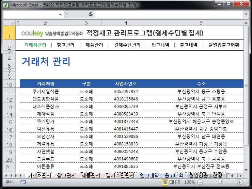Select row header 11
The height and width of the screenshot is (189, 252).
pos(9,92)
